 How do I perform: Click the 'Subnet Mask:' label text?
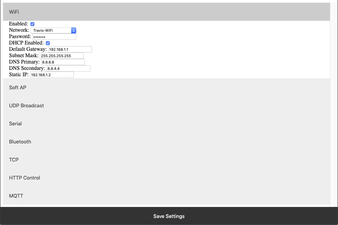24,55
